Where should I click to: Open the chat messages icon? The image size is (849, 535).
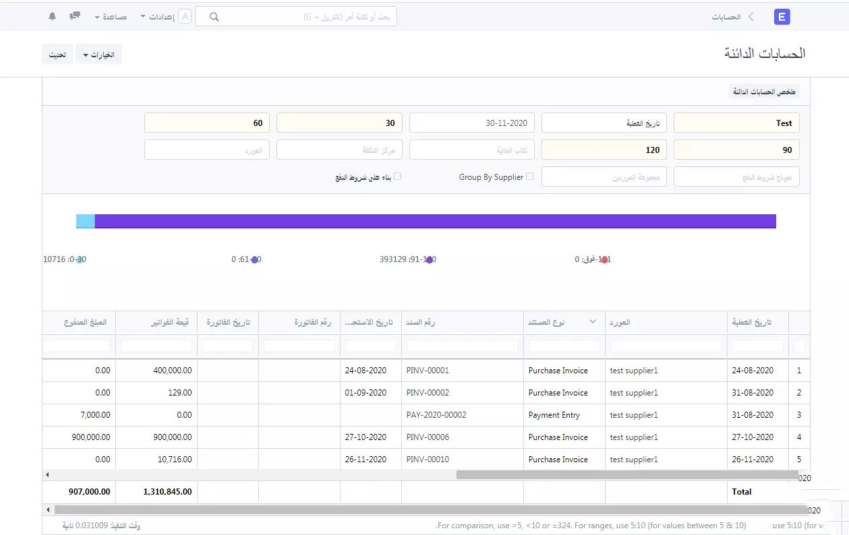(x=76, y=16)
